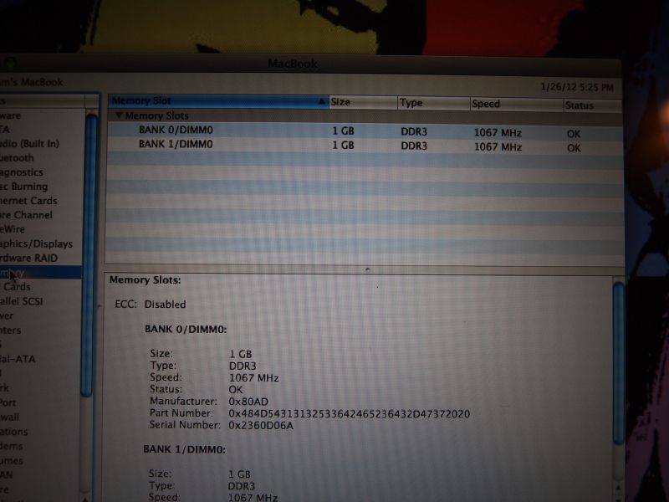Image resolution: width=669 pixels, height=502 pixels.
Task: Click the details pane vertical scrollbar
Action: 618,363
